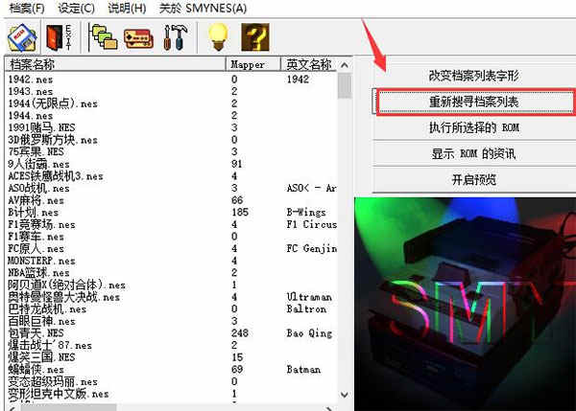Click the 开启预览 button
The width and height of the screenshot is (576, 411).
474,180
